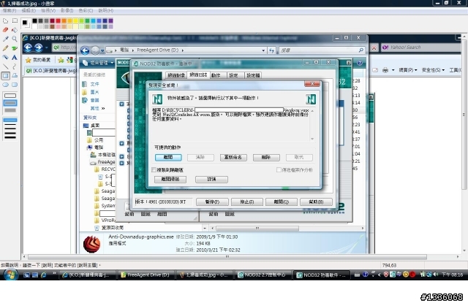Tick the greyed-out checkbox on the right in the threat dialog
Screen dimensions: 468x303
pyautogui.click(x=279, y=170)
